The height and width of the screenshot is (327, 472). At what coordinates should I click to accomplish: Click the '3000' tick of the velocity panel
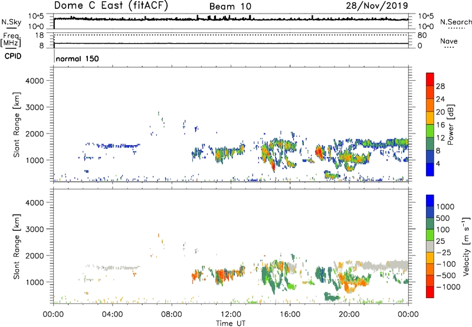click(x=34, y=229)
